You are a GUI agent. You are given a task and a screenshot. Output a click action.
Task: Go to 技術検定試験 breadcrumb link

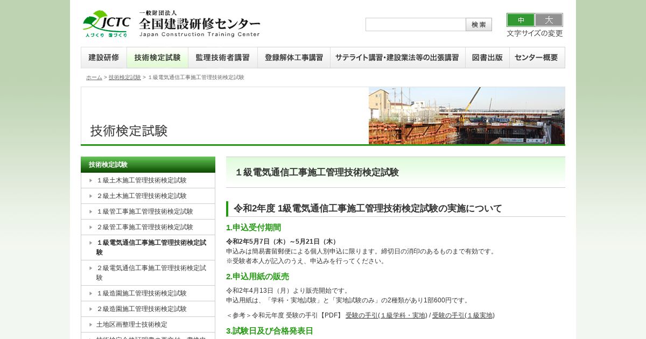click(125, 77)
